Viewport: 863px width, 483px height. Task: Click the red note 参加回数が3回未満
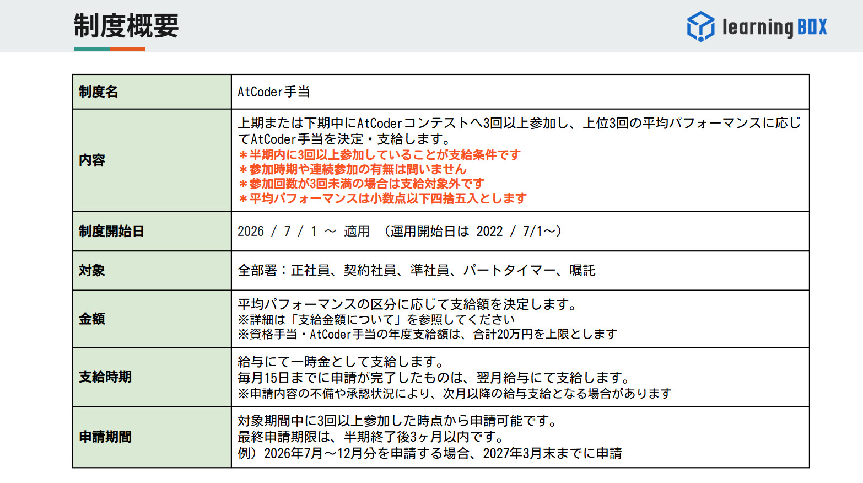point(362,184)
